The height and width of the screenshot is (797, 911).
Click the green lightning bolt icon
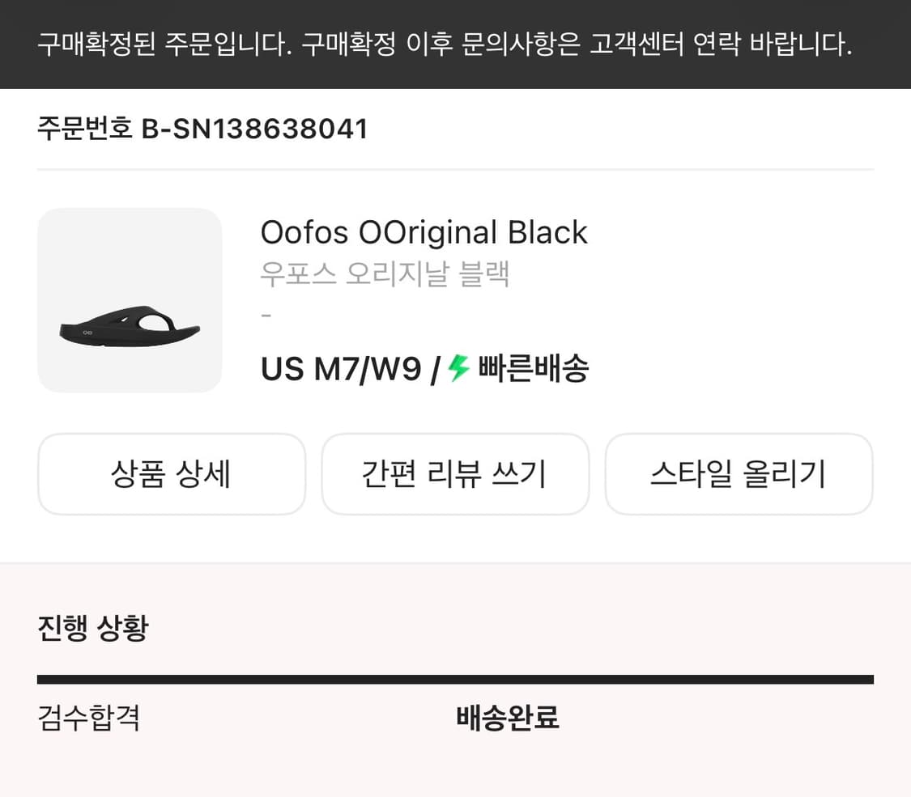(459, 369)
